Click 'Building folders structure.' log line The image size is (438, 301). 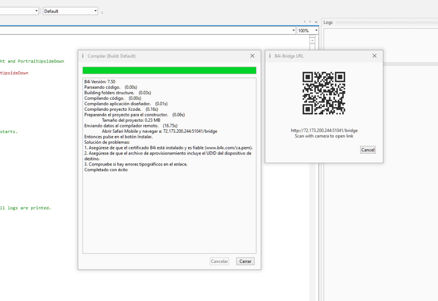tap(118, 93)
